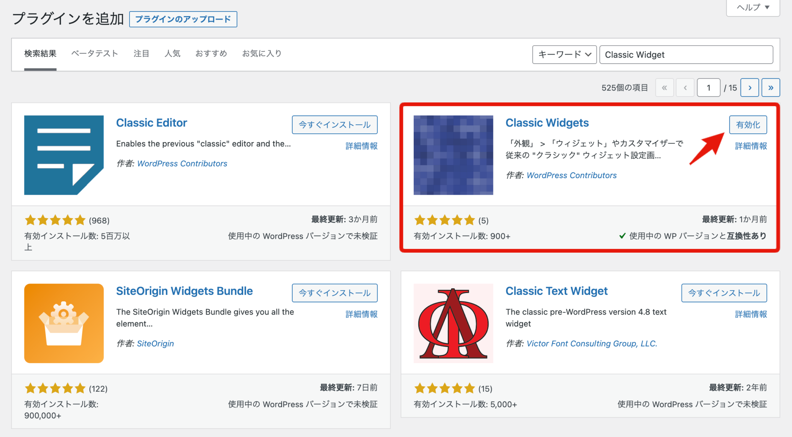Go to the previous page arrow
792x437 pixels.
coord(685,88)
